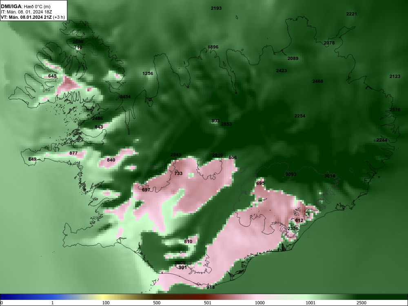Select the 893 value in central Iceland

point(215,121)
